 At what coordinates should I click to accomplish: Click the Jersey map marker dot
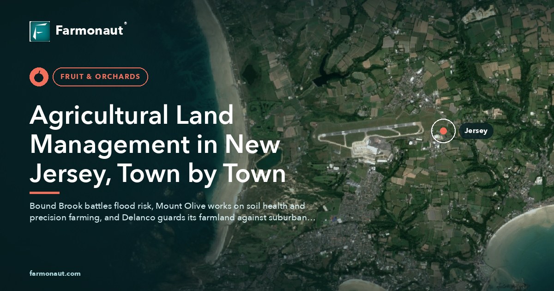pyautogui.click(x=443, y=131)
